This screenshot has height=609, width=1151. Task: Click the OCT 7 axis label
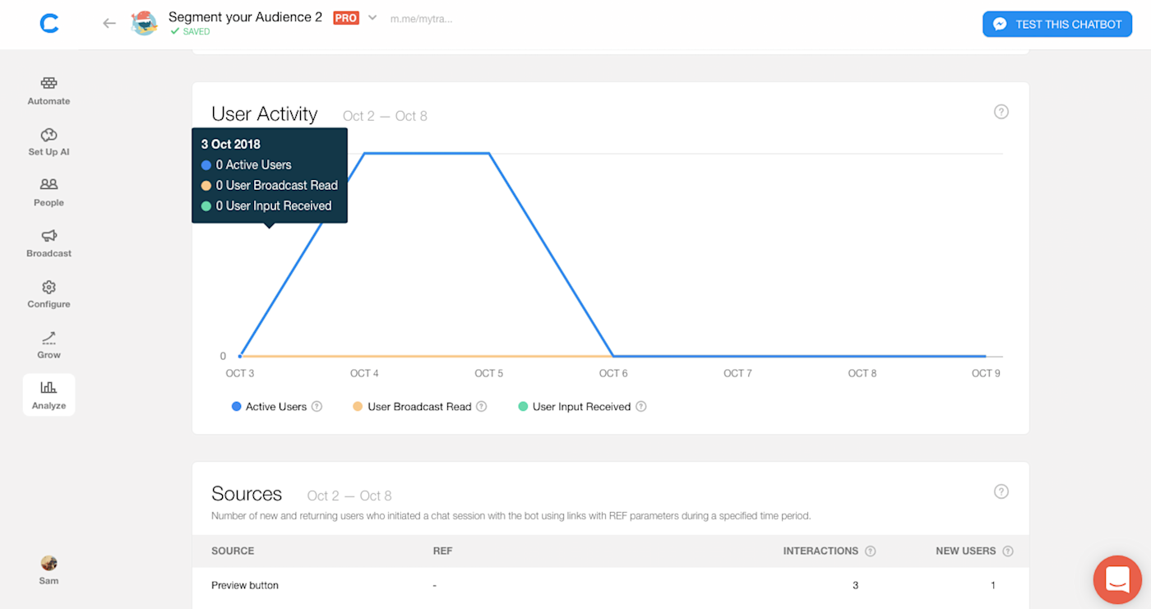coord(737,373)
